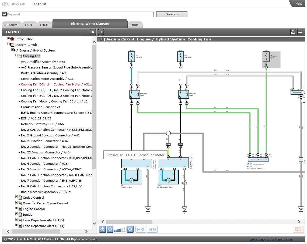Viewport: 307px width, 244px height.
Task: Open www.epcatalogs.com link
Action: [271, 239]
